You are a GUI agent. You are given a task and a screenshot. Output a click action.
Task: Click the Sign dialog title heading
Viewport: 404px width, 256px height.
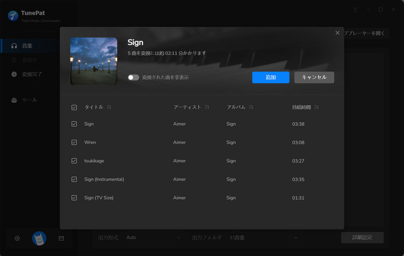point(135,42)
